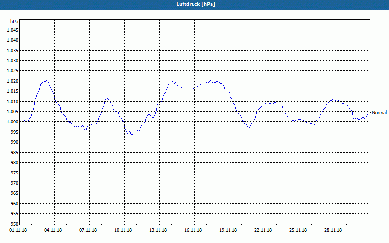Click the 28.11.18 date label

pos(333,230)
